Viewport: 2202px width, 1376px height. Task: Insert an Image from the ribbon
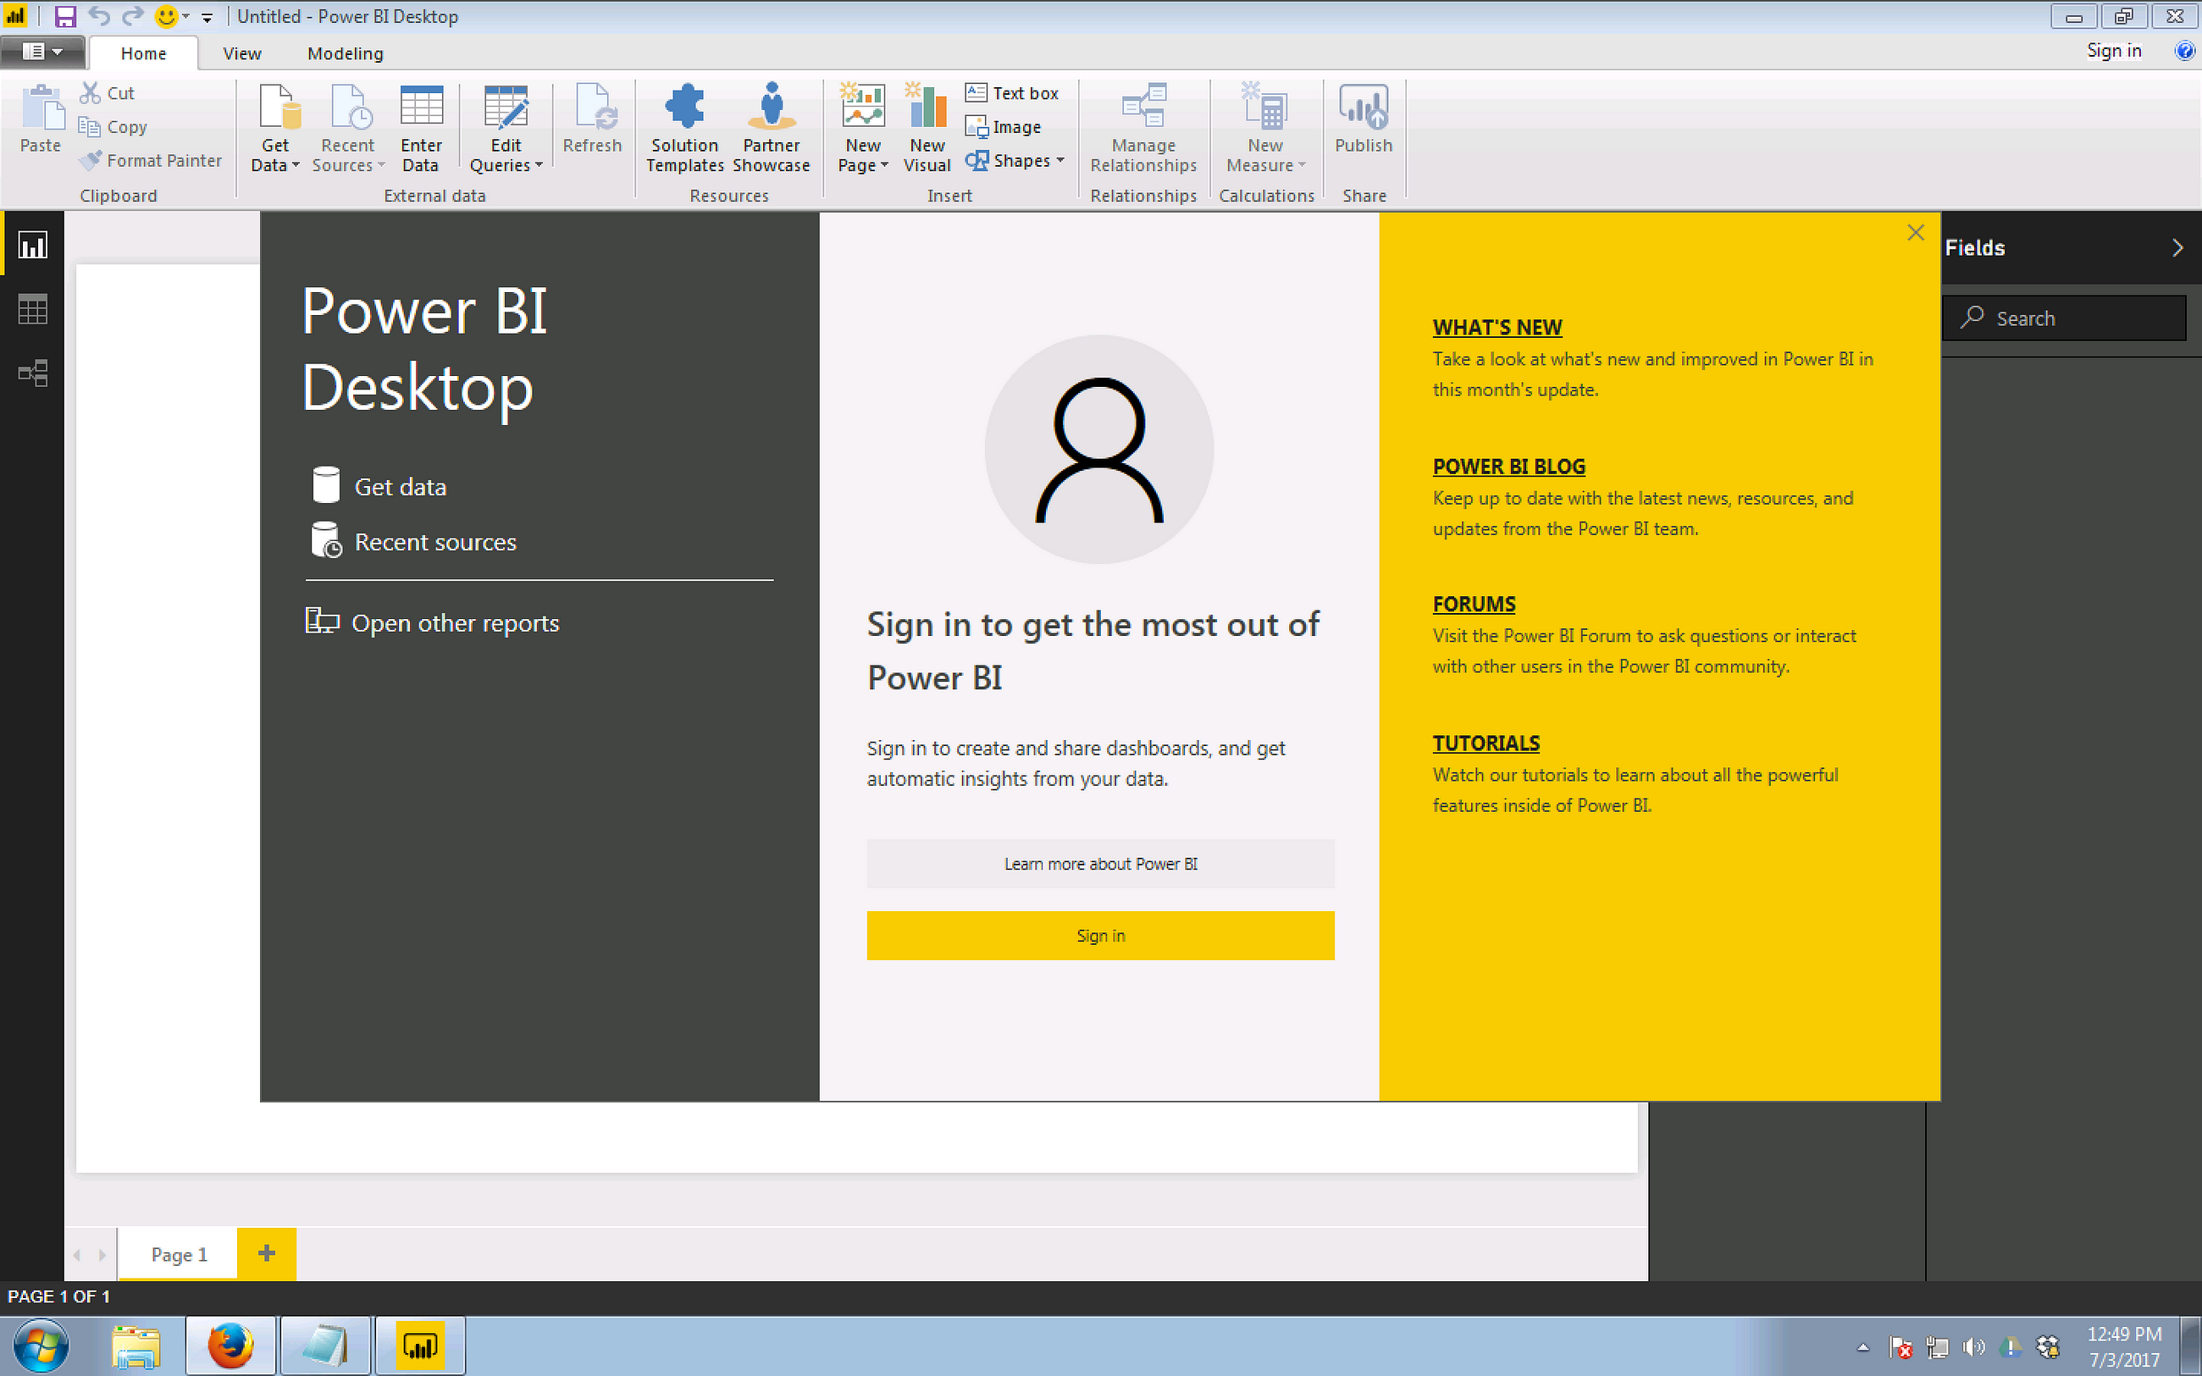pyautogui.click(x=1004, y=126)
